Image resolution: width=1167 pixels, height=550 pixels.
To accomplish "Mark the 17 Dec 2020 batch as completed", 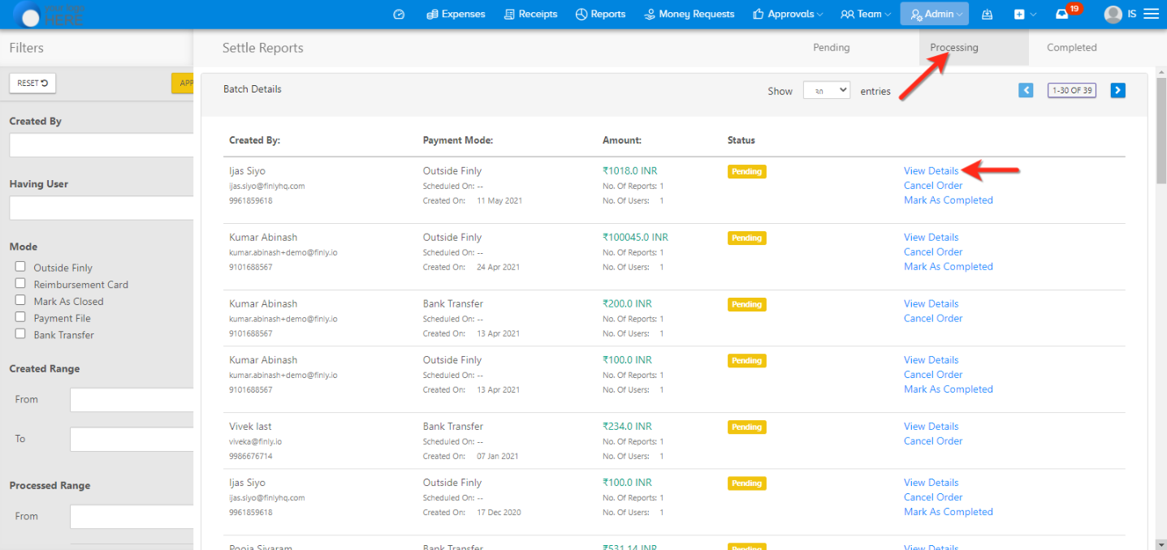I will click(949, 512).
